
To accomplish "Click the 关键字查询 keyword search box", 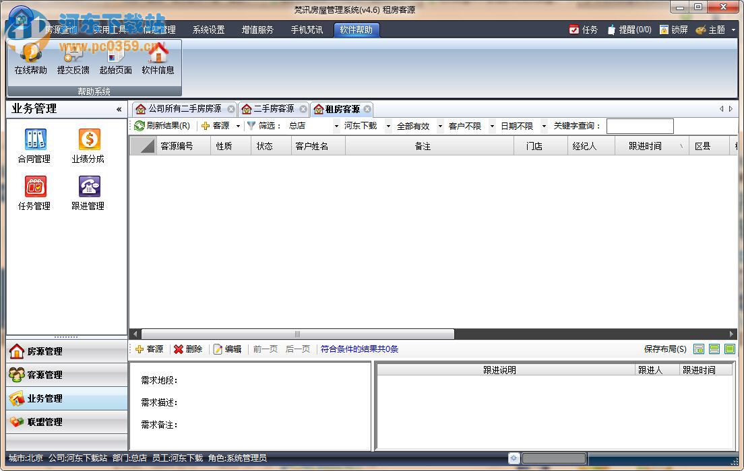I will (x=640, y=126).
